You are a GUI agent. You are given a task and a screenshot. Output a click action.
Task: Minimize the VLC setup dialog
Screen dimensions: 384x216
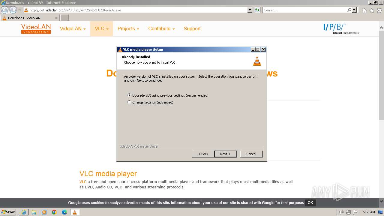point(253,49)
